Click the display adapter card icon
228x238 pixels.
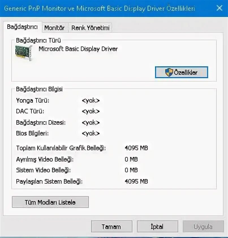[24, 53]
